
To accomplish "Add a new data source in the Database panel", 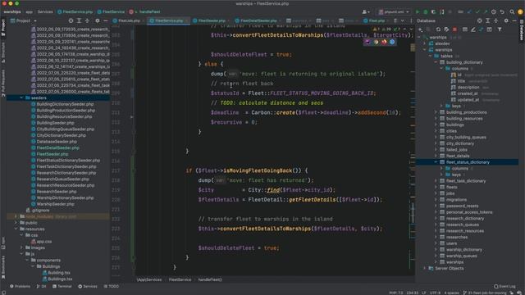I will [421, 29].
